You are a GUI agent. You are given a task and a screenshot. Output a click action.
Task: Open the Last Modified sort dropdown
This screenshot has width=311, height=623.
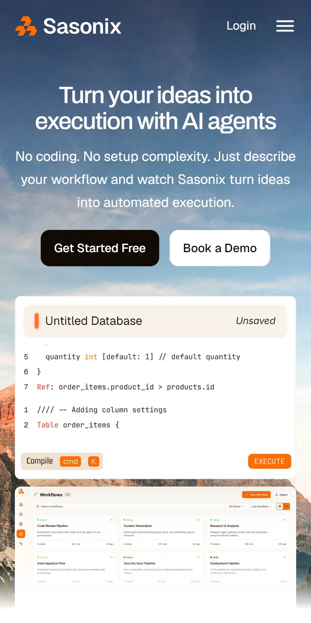tap(261, 506)
